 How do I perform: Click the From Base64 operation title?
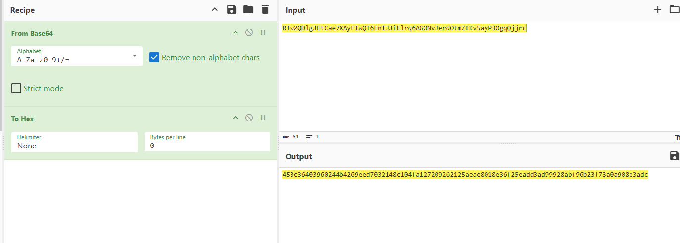pyautogui.click(x=32, y=33)
